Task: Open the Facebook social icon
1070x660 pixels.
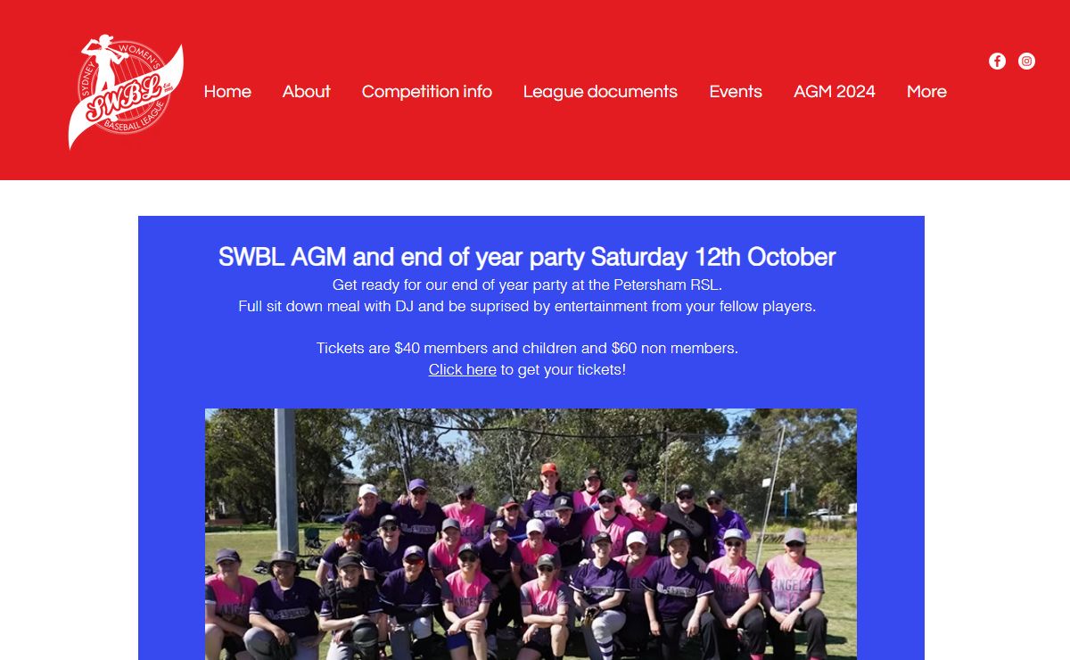Action: [x=997, y=61]
